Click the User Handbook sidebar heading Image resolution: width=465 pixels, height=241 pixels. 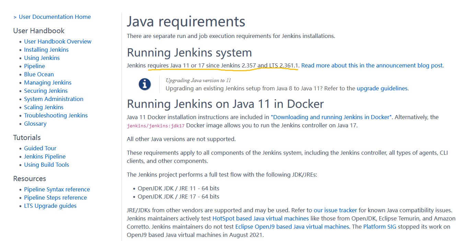(39, 31)
